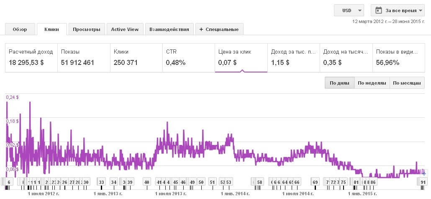
Task: Select the Клики tab
Action: pyautogui.click(x=51, y=29)
